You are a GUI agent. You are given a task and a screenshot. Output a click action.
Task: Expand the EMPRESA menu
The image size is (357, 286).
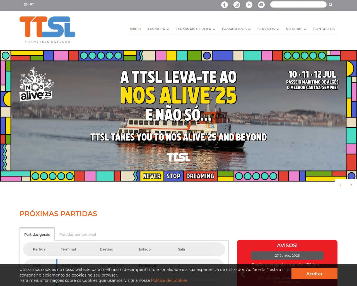158,29
